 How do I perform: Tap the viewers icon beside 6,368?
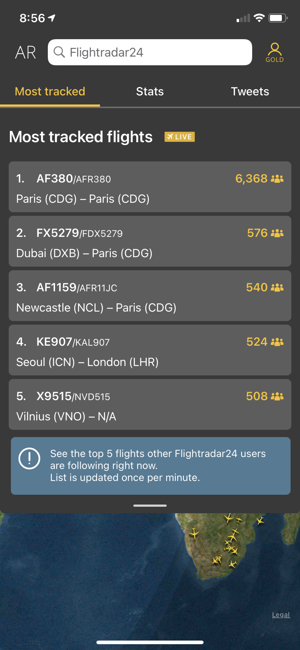pyautogui.click(x=277, y=178)
